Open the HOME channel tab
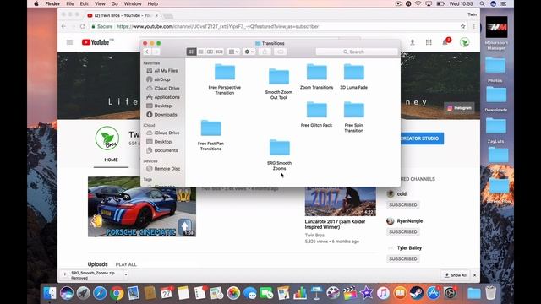 (111, 160)
